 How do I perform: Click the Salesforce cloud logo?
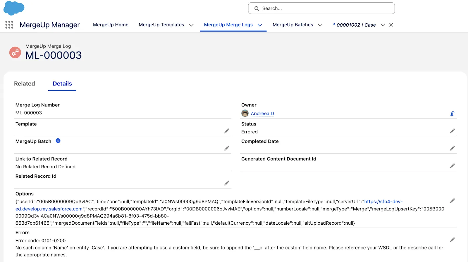coord(14,8)
